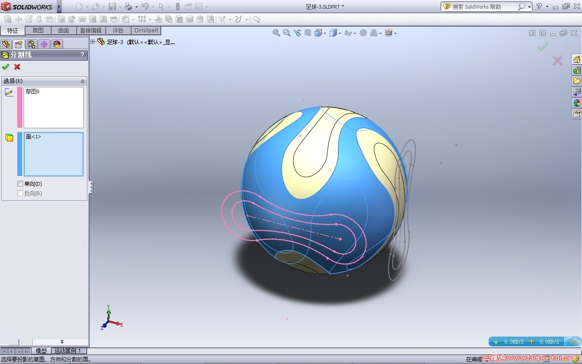
Task: Open the DisplayManager color ball tab
Action: [x=56, y=44]
